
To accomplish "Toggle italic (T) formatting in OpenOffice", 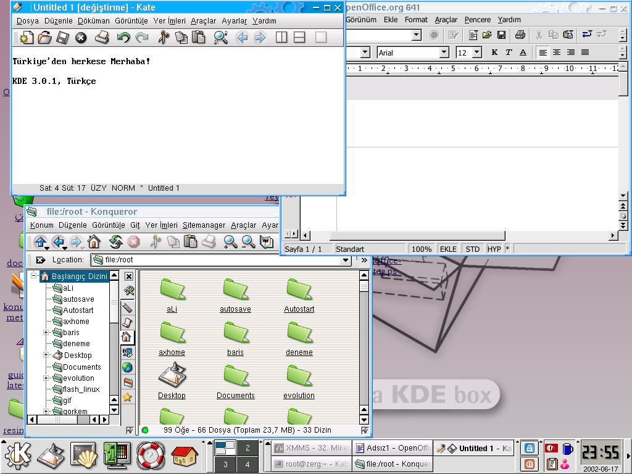I will point(509,52).
